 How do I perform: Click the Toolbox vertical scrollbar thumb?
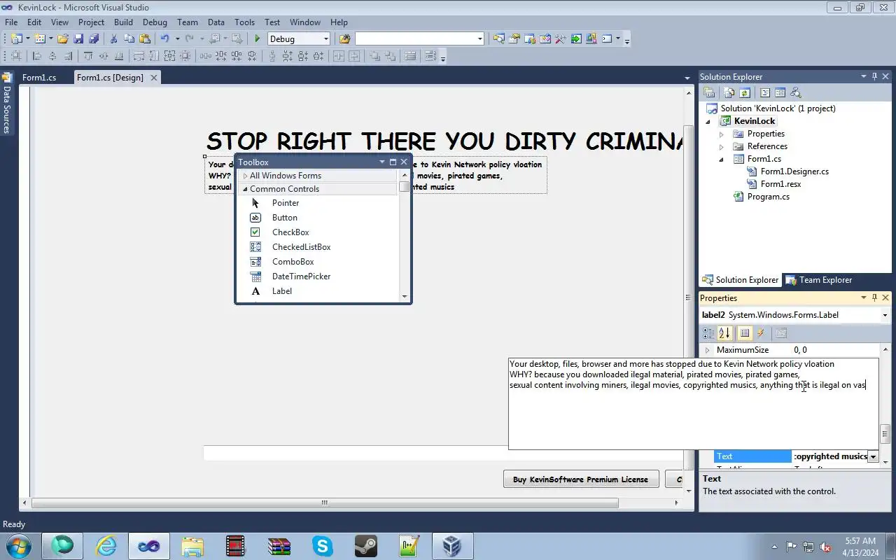pyautogui.click(x=405, y=186)
